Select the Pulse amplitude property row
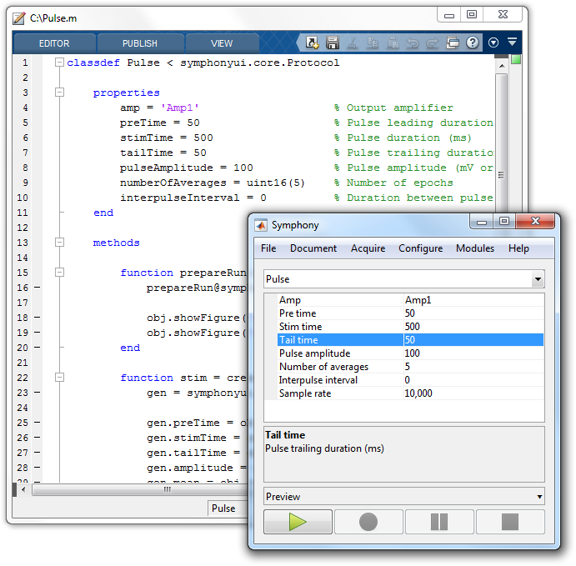This screenshot has width=576, height=566. click(x=314, y=353)
